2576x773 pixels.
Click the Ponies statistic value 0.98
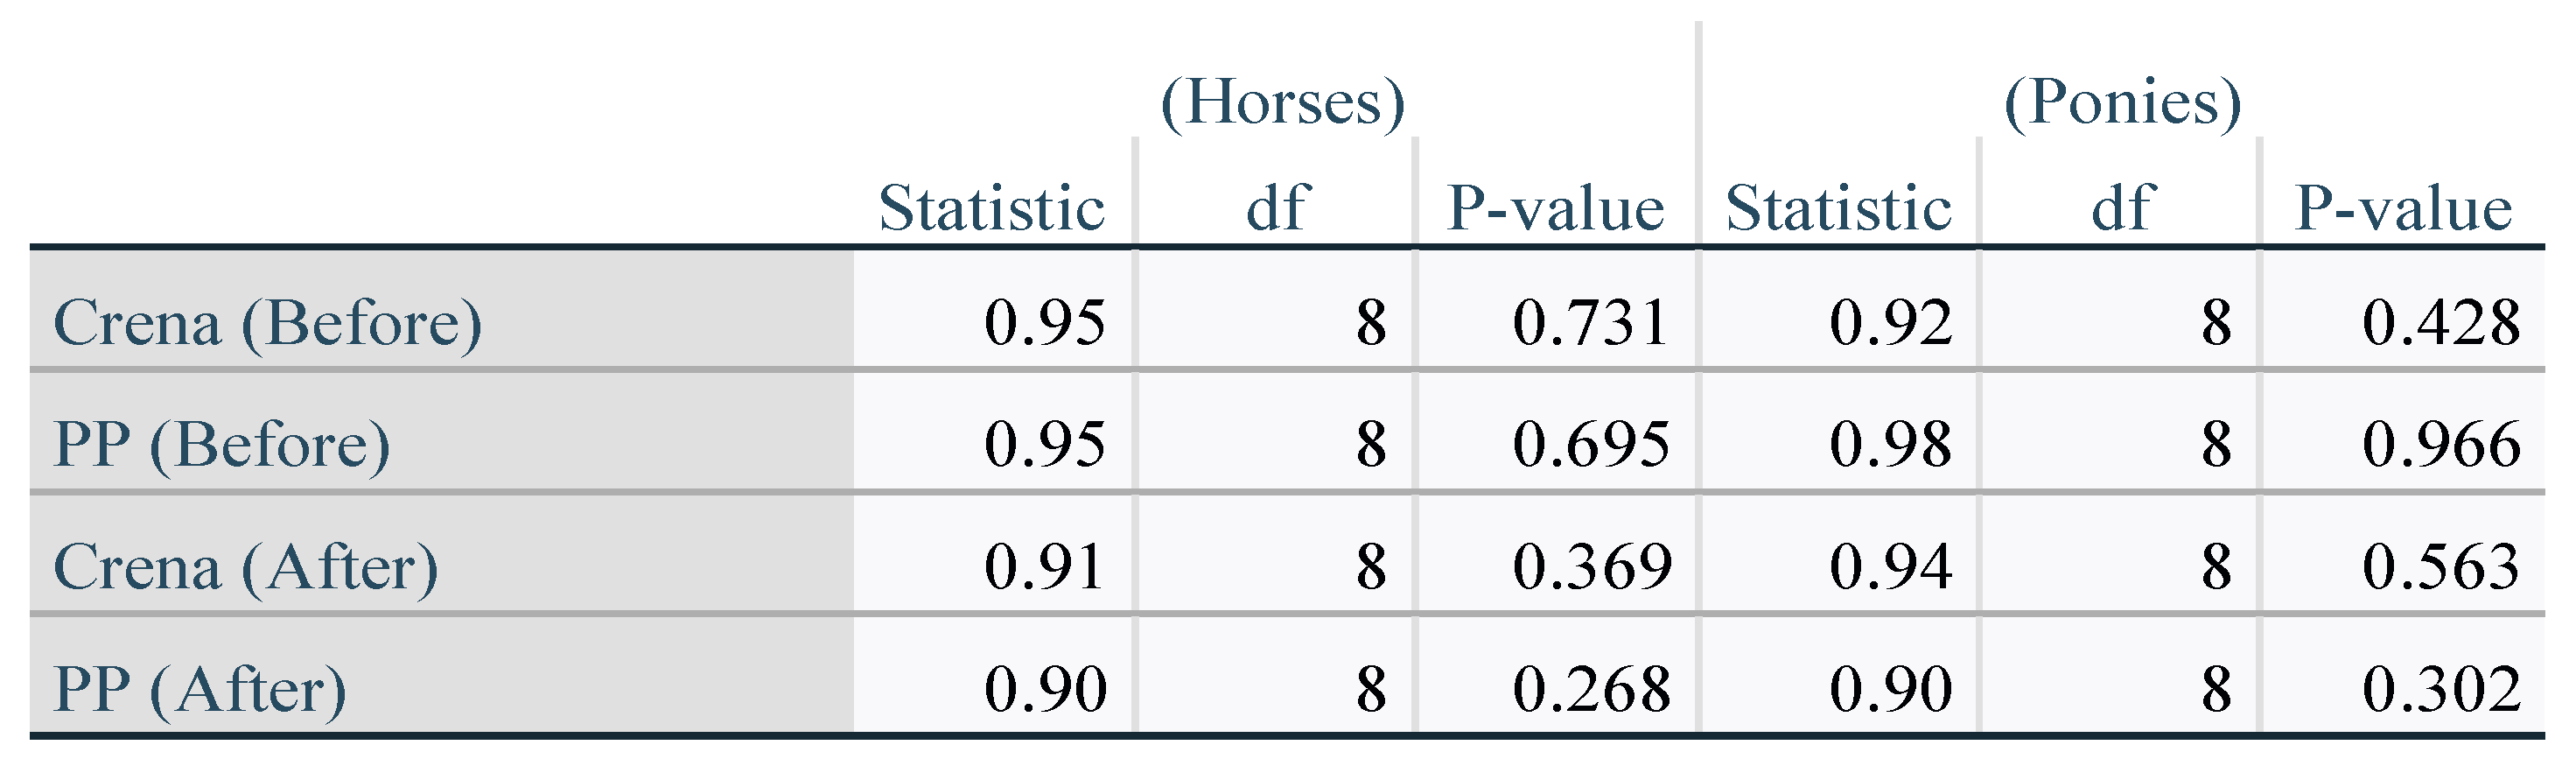(1890, 445)
